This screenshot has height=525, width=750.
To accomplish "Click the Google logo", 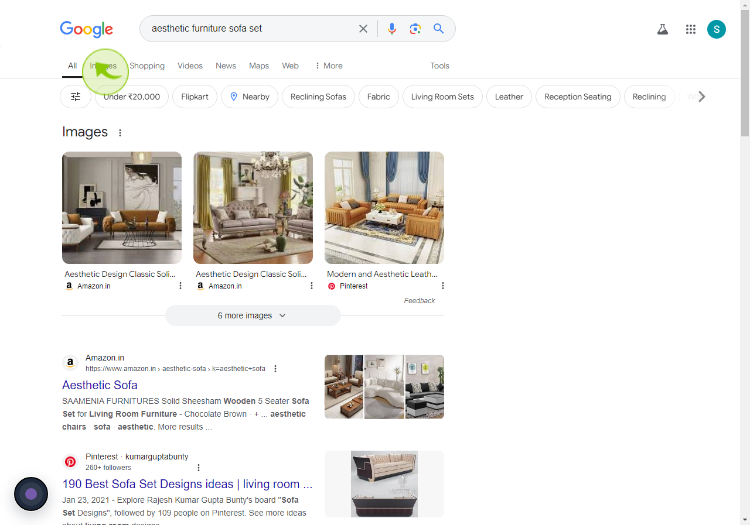I will pyautogui.click(x=86, y=29).
